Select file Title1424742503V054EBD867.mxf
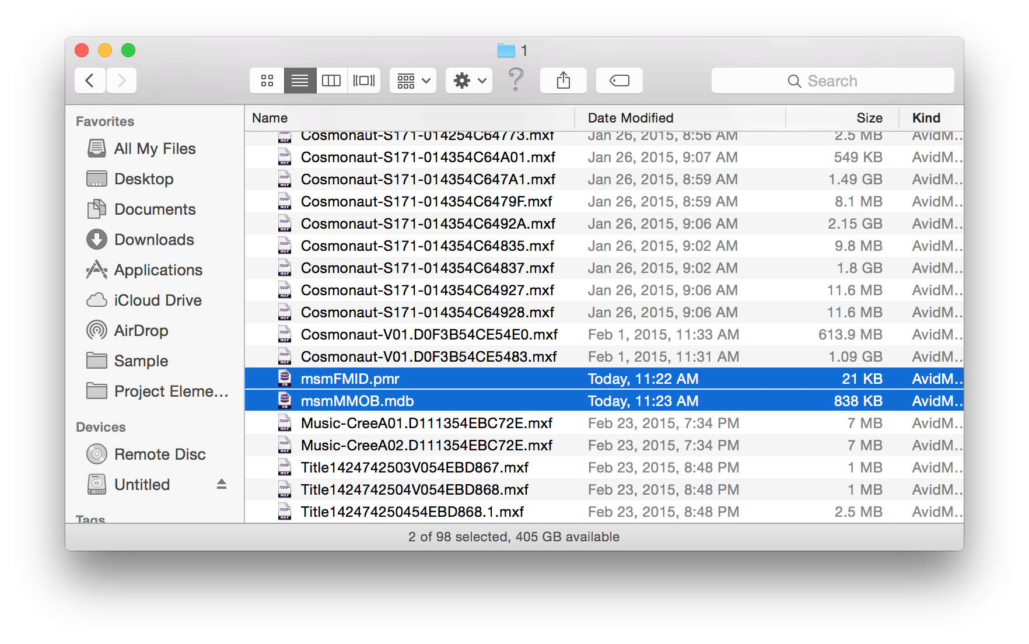 pyautogui.click(x=604, y=467)
